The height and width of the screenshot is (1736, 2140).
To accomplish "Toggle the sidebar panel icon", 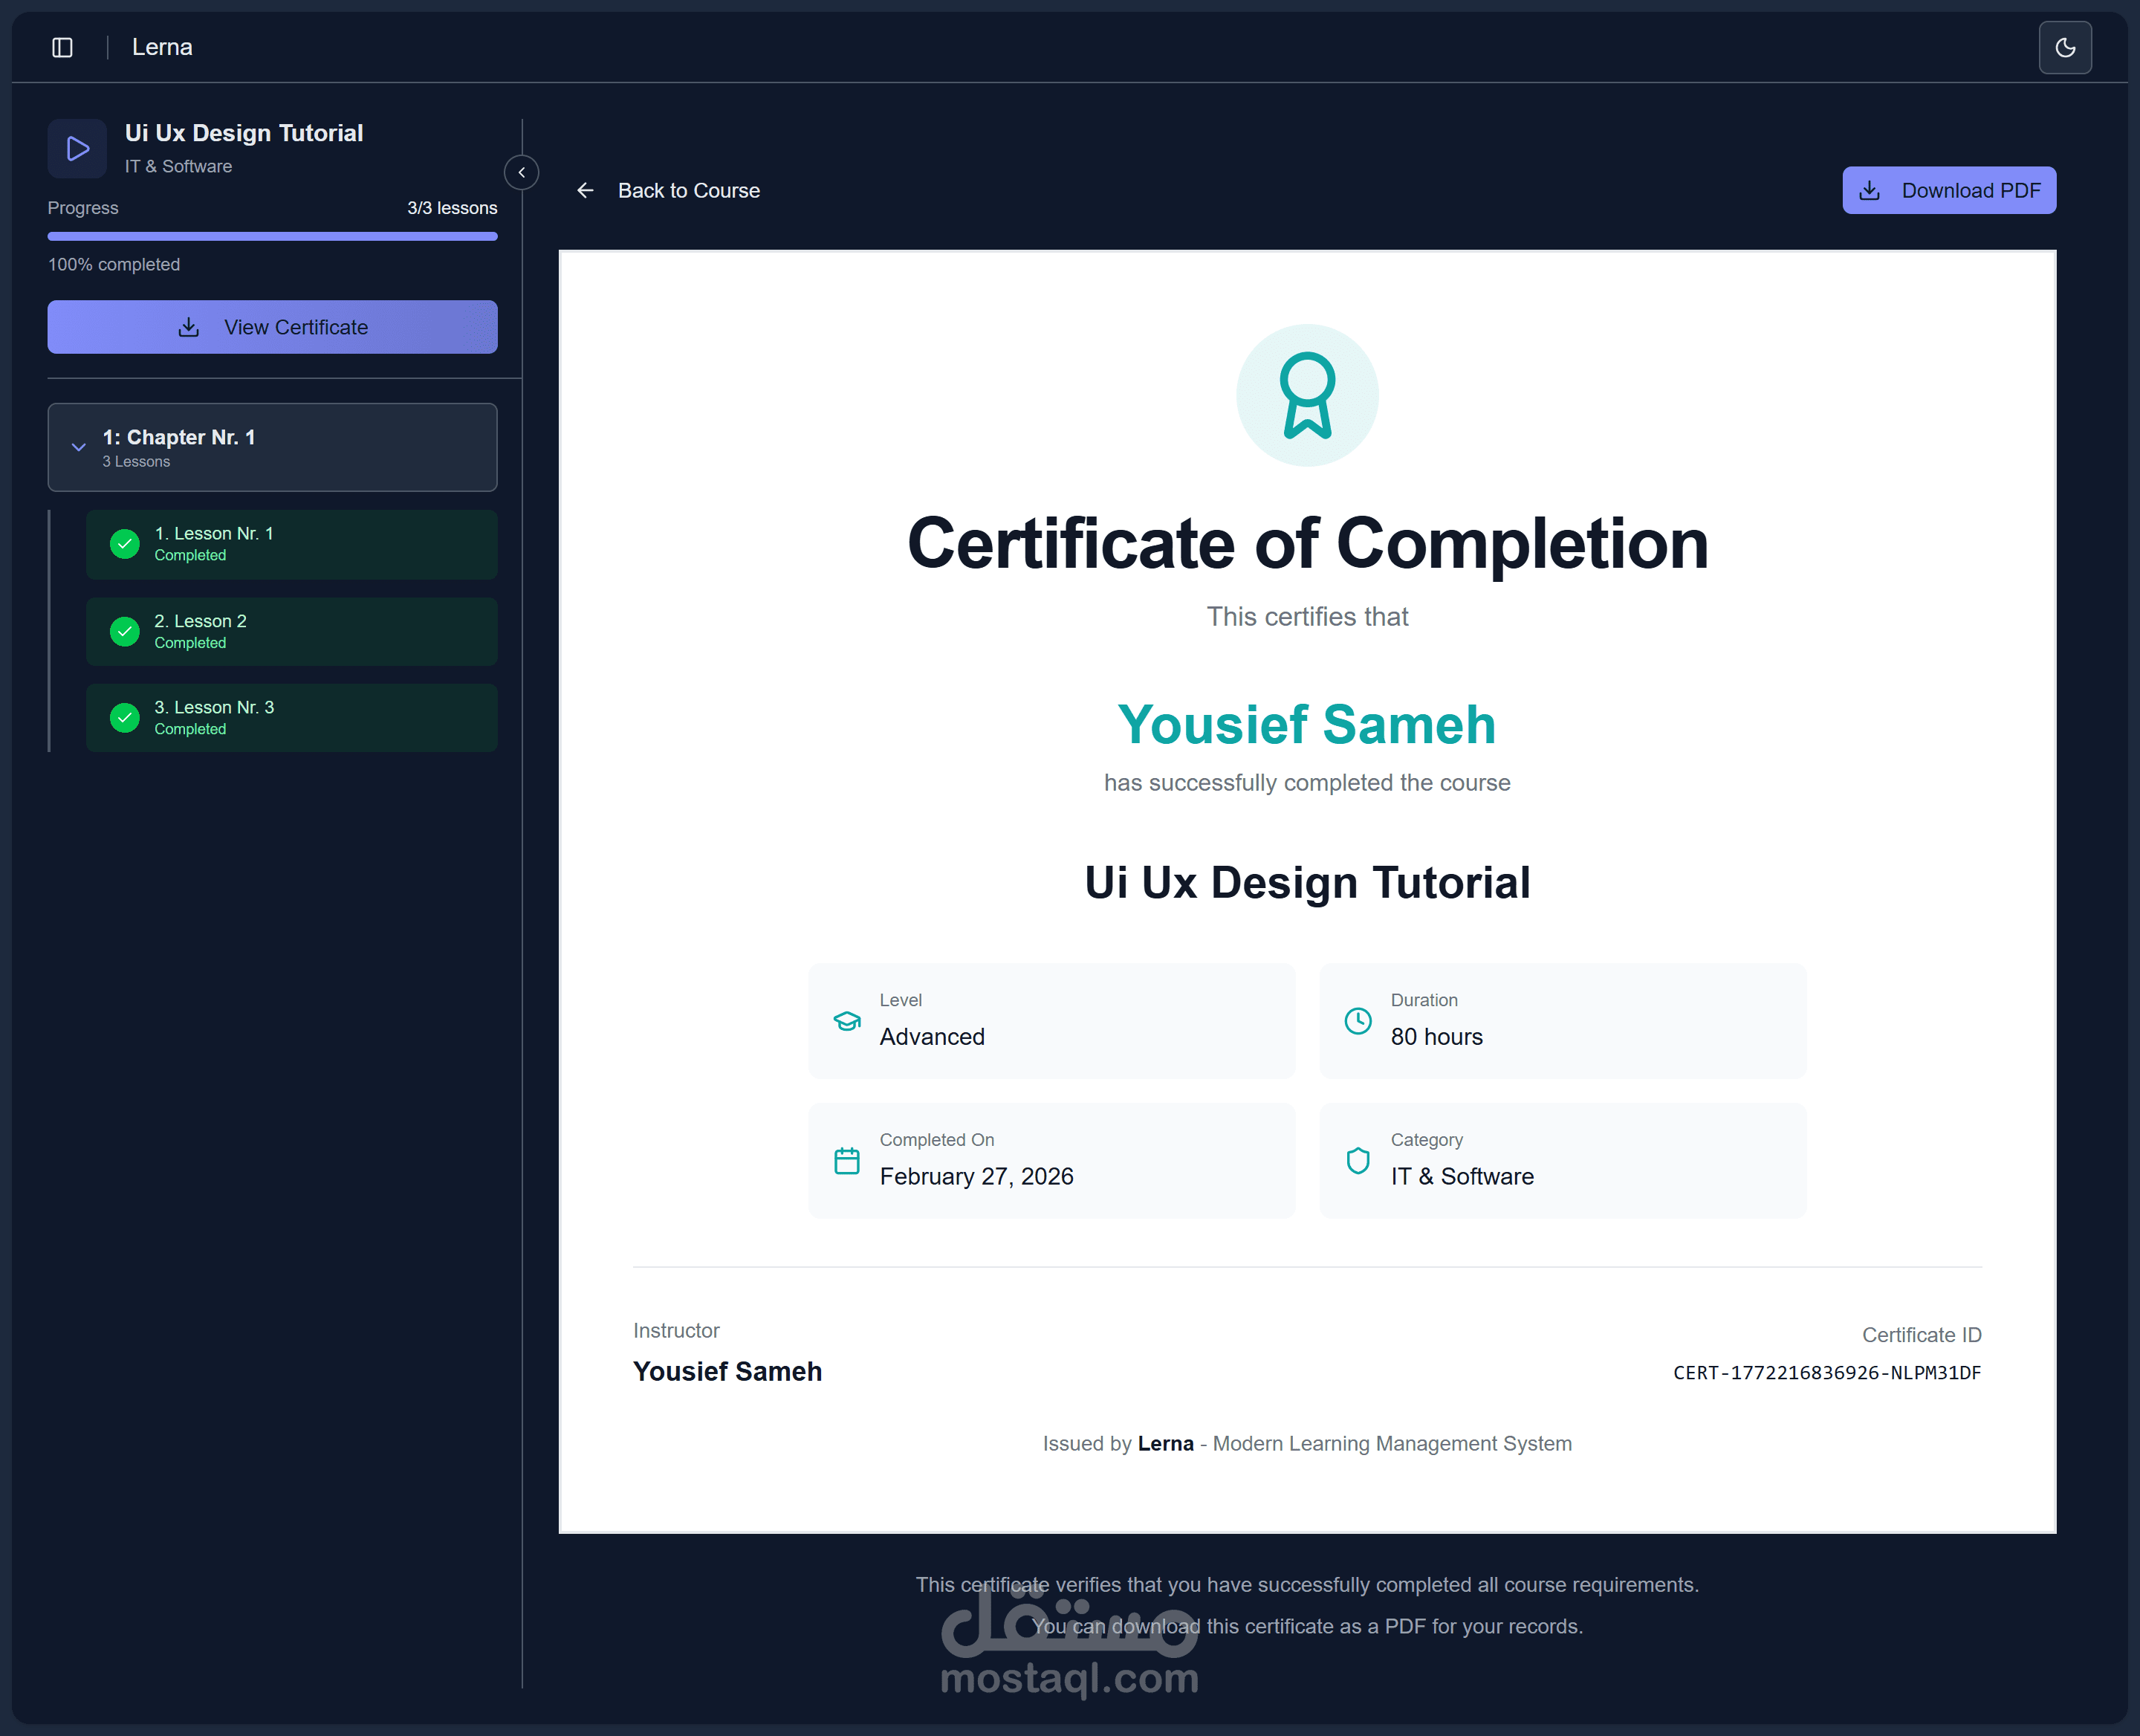I will [62, 47].
